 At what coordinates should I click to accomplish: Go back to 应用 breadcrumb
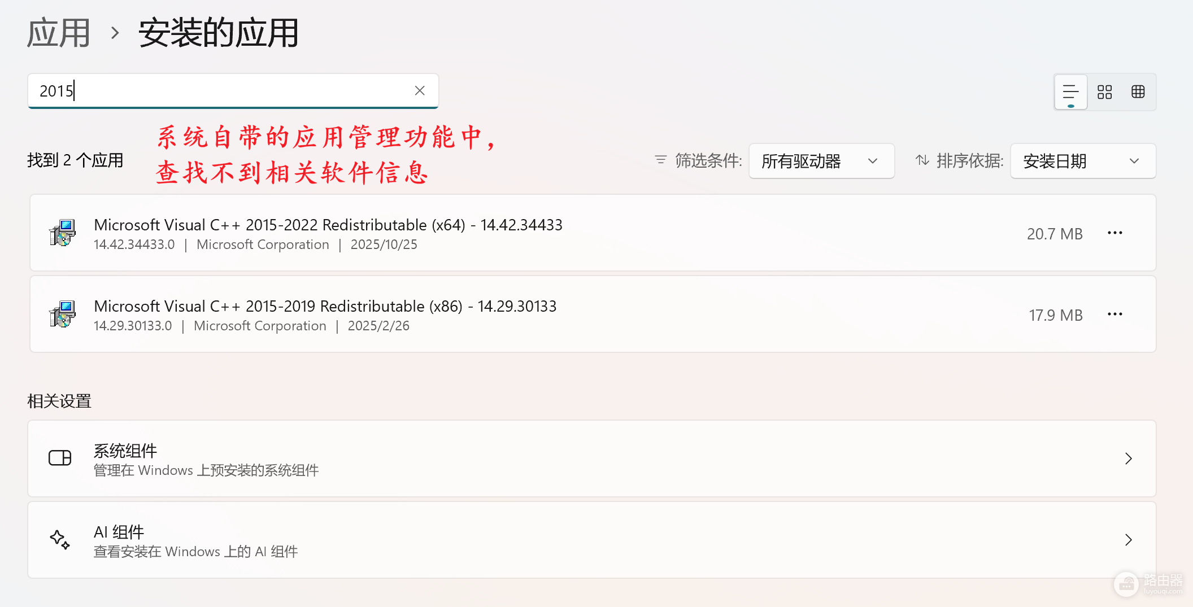[x=59, y=33]
